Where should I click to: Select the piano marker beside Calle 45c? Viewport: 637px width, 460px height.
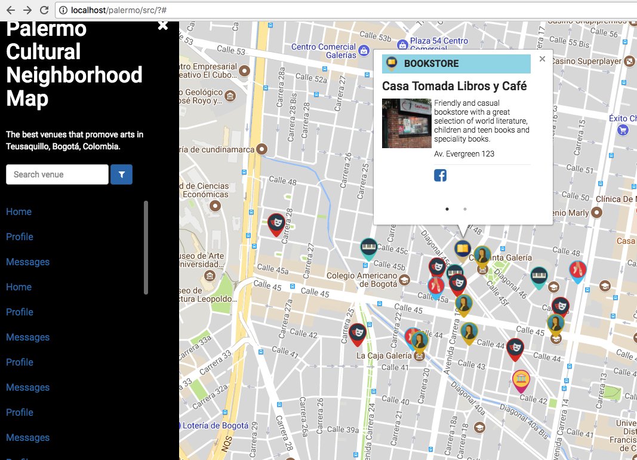pos(368,249)
